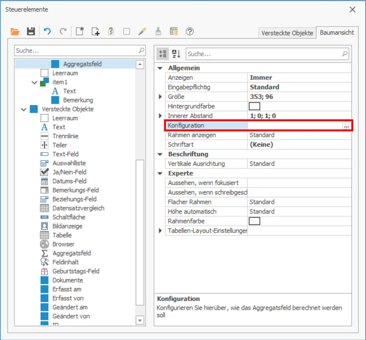
Task: Undo the last change
Action: [47, 31]
